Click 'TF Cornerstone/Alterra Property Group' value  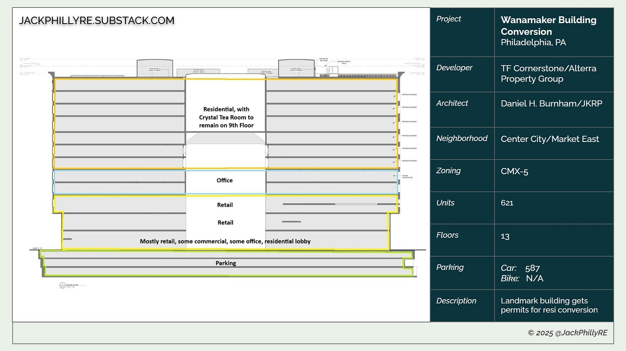[x=549, y=73]
